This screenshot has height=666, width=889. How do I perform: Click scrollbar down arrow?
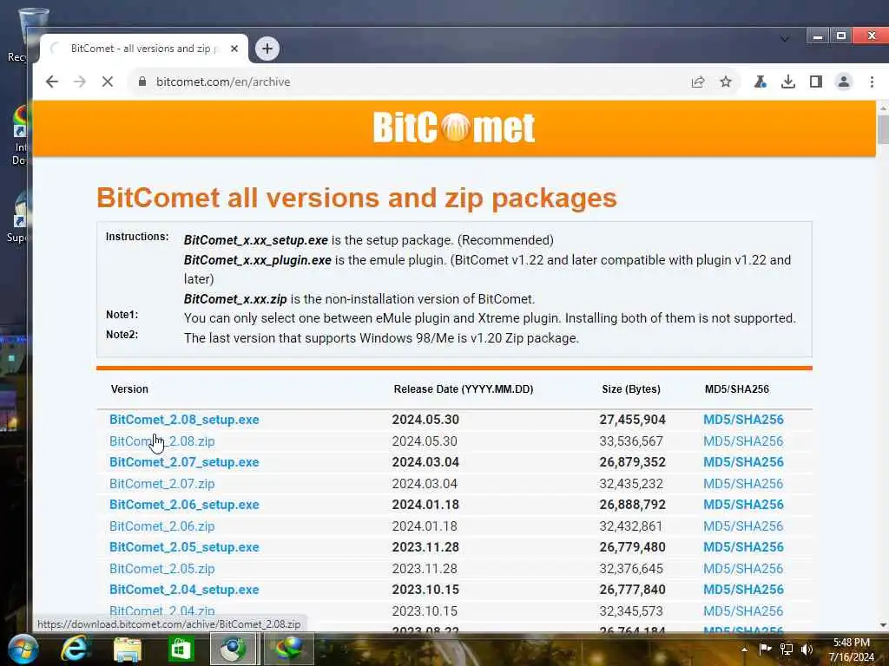[883, 625]
